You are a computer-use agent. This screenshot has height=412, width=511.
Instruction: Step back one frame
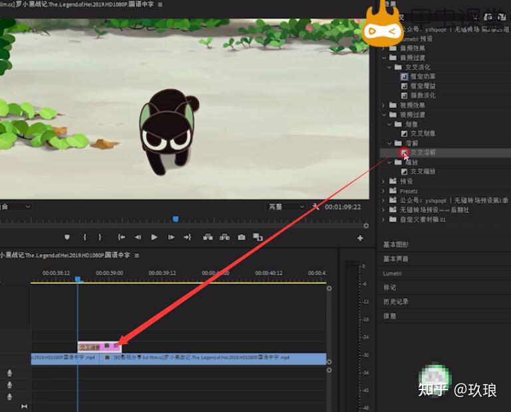coord(138,238)
